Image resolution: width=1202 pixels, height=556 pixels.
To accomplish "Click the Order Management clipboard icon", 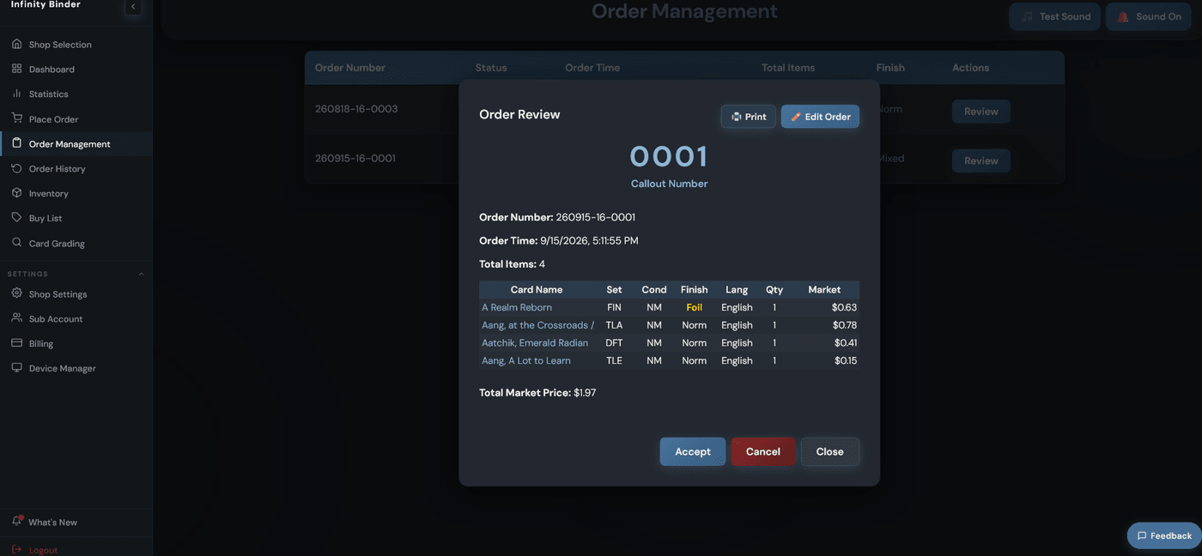I will [x=16, y=143].
